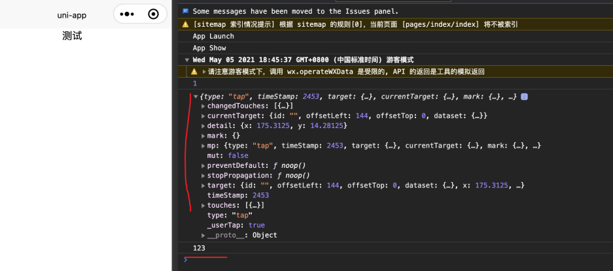The height and width of the screenshot is (271, 613).
Task: Expand the stopPropagation function entry
Action: (x=203, y=175)
